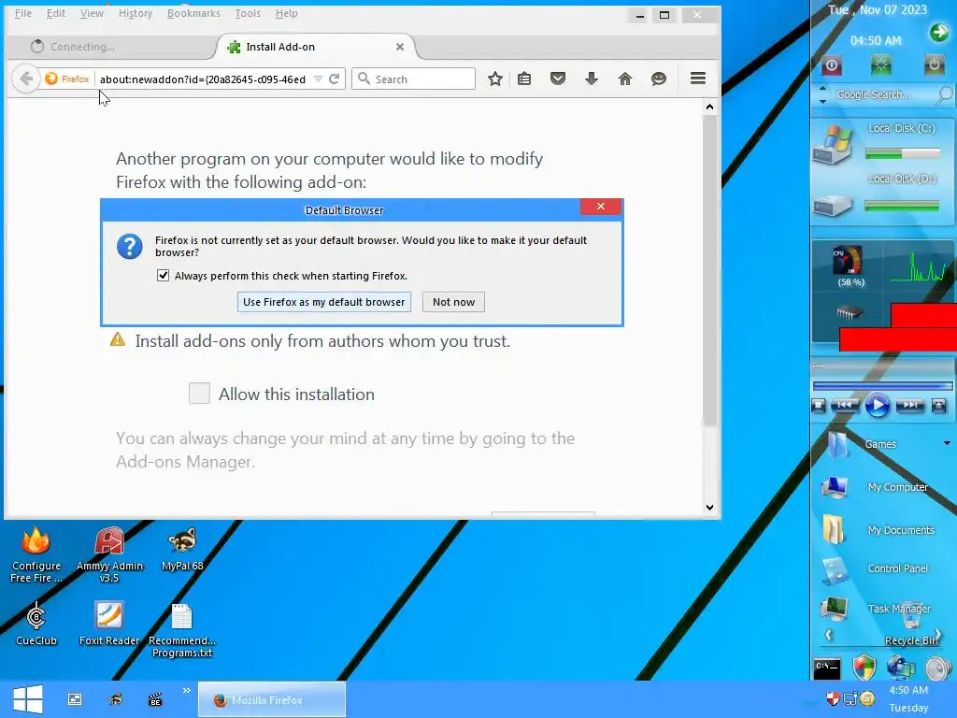Click the red log off sidebar icon

tap(831, 65)
